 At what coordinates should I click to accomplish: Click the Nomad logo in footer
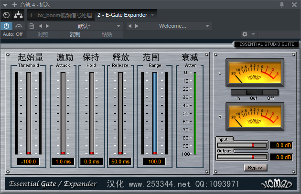[x=277, y=184]
